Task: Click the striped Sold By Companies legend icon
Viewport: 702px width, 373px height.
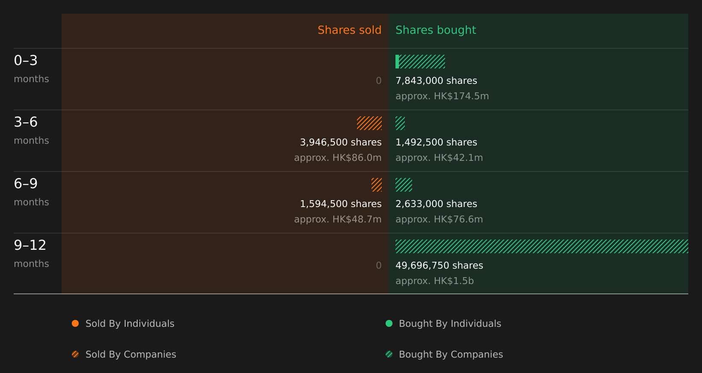Action: [75, 354]
